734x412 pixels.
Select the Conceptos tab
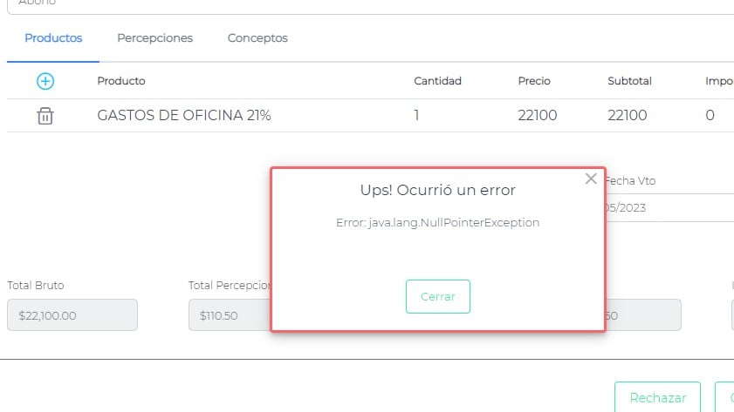[x=257, y=38]
